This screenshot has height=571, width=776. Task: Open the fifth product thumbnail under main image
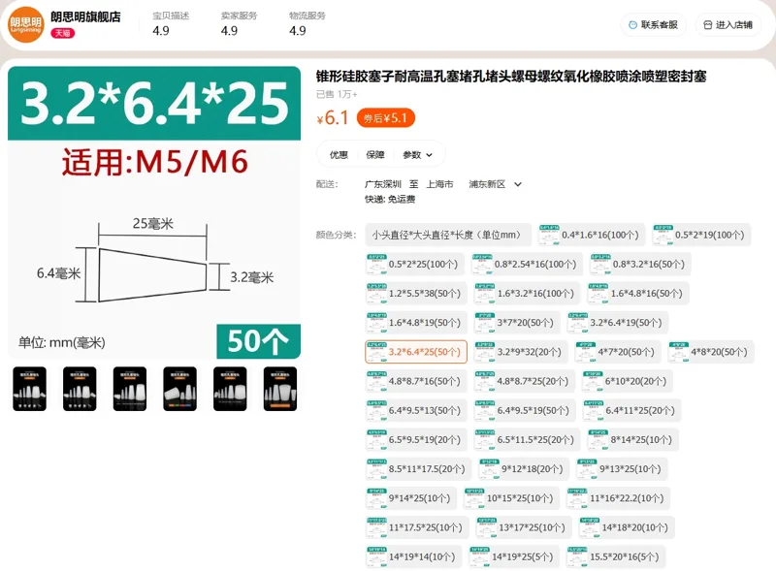click(x=230, y=389)
